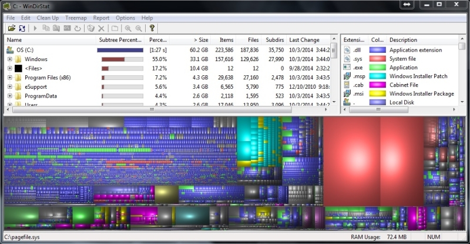This screenshot has width=470, height=244.
Task: Open the File menu
Action: [11, 18]
